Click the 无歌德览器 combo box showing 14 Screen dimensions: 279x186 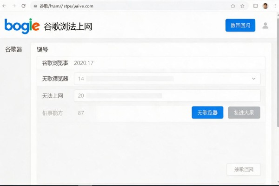167,79
